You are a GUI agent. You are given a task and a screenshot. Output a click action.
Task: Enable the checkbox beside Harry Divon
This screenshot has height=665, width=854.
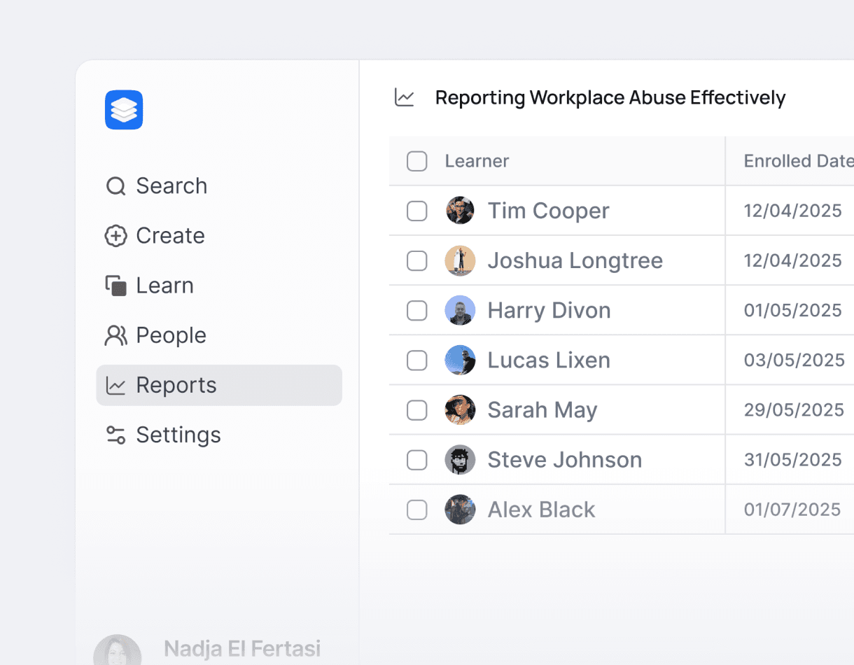(x=416, y=310)
